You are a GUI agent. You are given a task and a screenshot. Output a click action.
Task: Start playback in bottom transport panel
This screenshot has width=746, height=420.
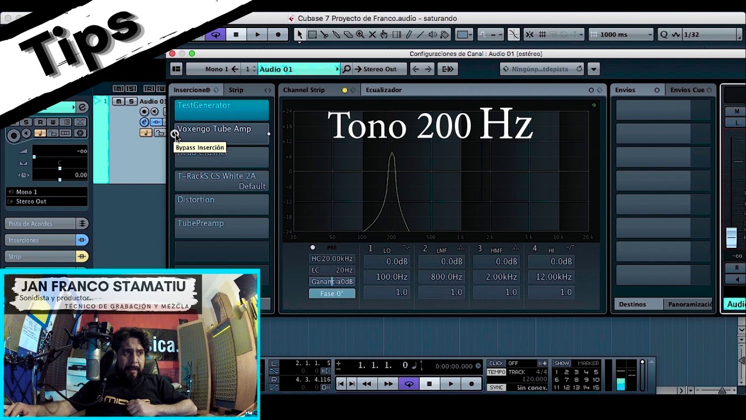(x=451, y=383)
